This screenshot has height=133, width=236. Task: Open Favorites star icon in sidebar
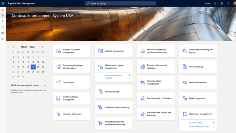(x=3, y=21)
